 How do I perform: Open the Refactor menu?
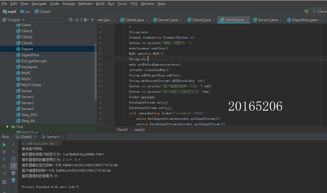point(86,3)
